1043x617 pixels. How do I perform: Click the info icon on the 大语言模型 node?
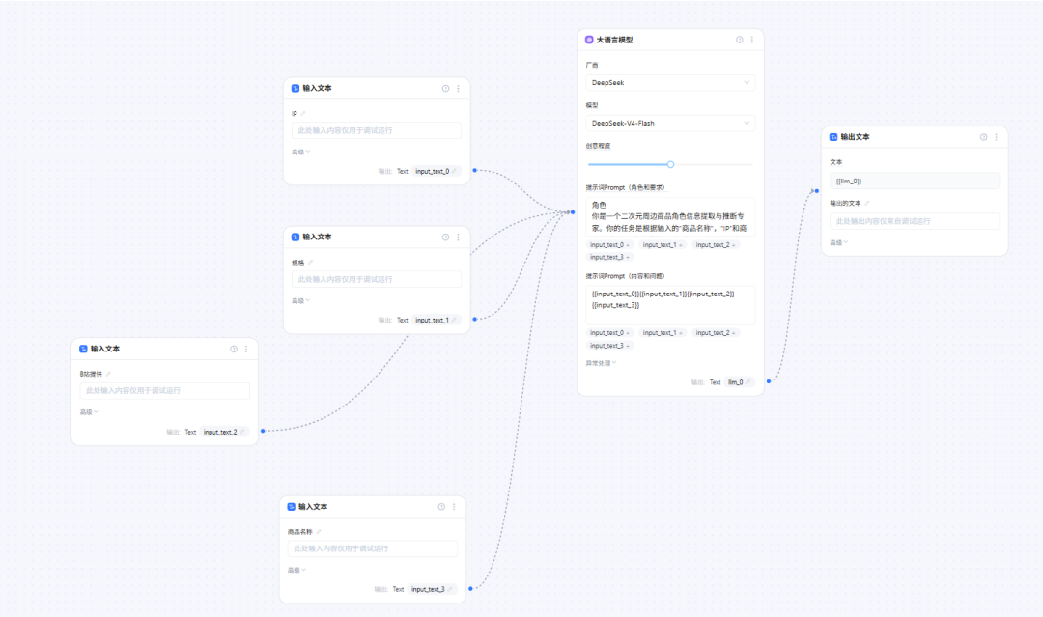[x=739, y=40]
